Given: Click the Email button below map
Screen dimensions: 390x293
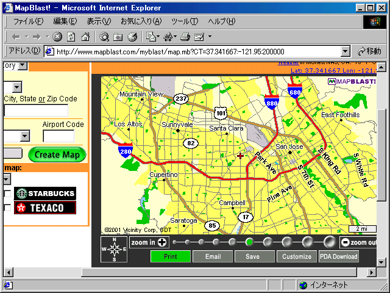Looking at the screenshot, I should coord(213,256).
